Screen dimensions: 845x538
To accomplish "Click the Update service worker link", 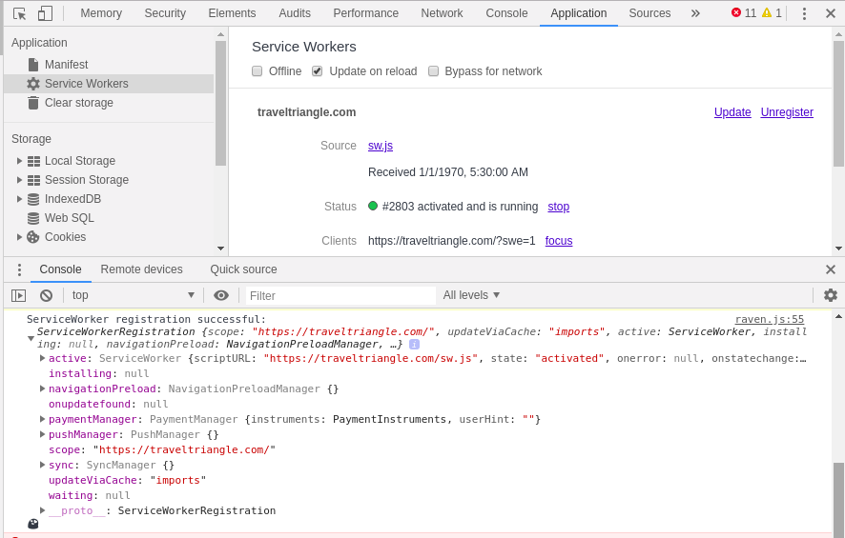I will [732, 112].
